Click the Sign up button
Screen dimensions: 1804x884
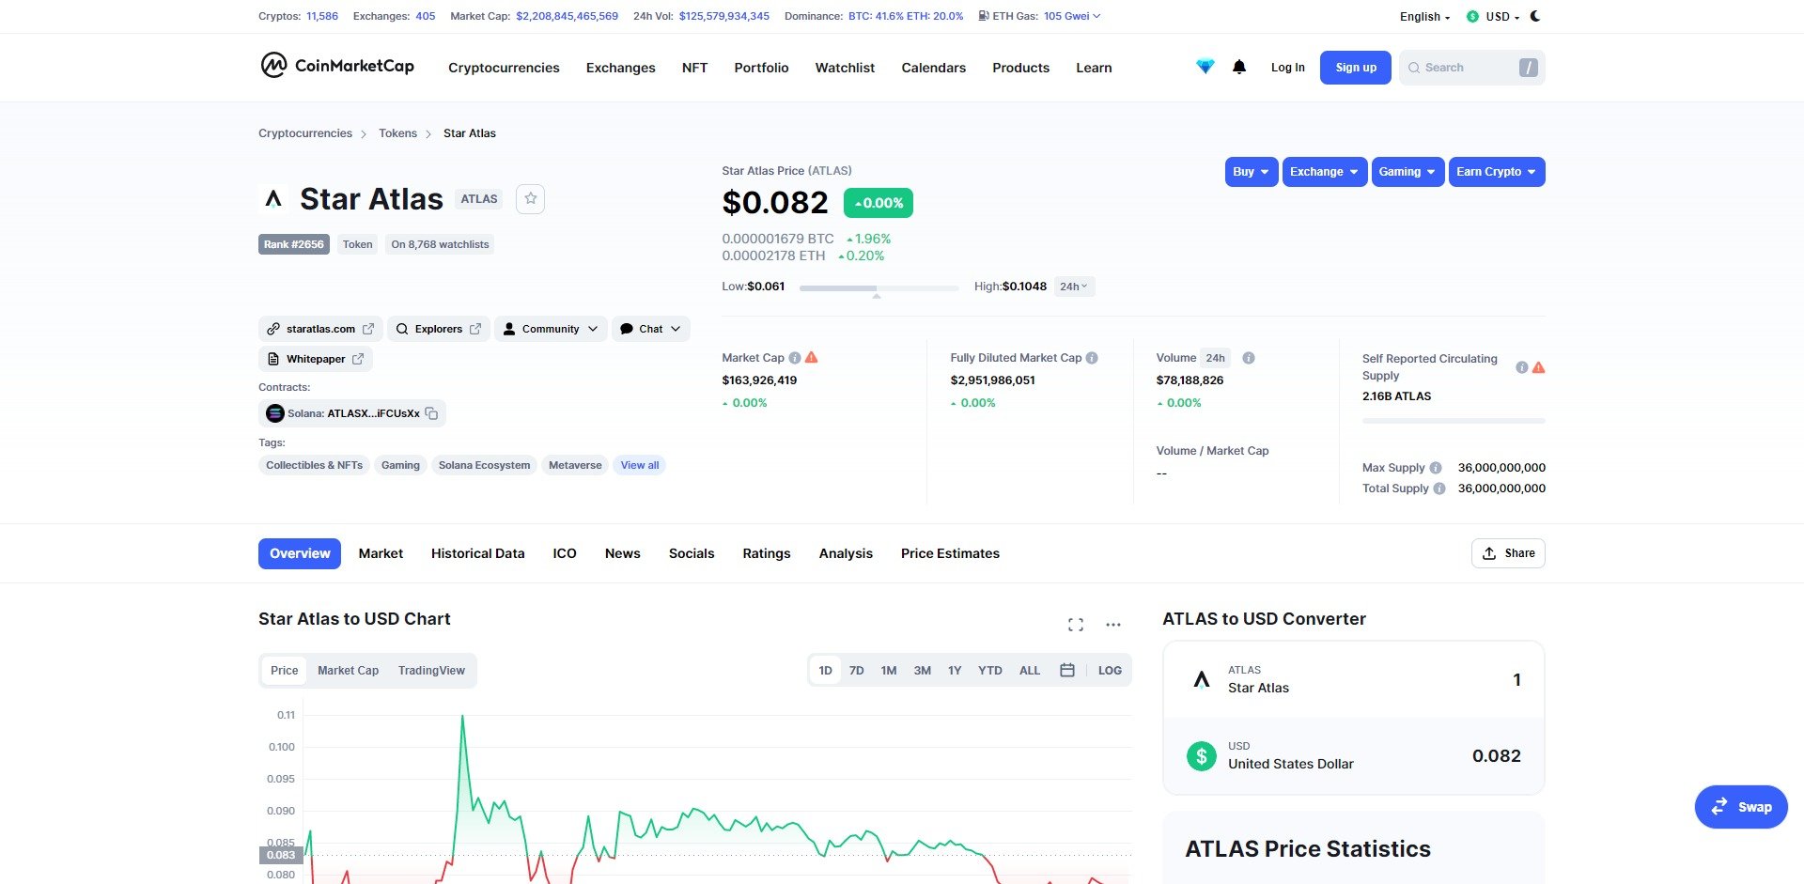coord(1355,68)
